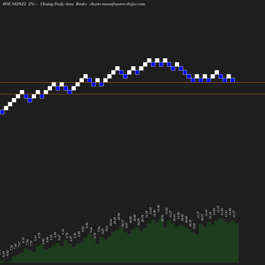Click the 'BSE 532822' title text
Screen dimensions: 265x265
pos(14,4)
